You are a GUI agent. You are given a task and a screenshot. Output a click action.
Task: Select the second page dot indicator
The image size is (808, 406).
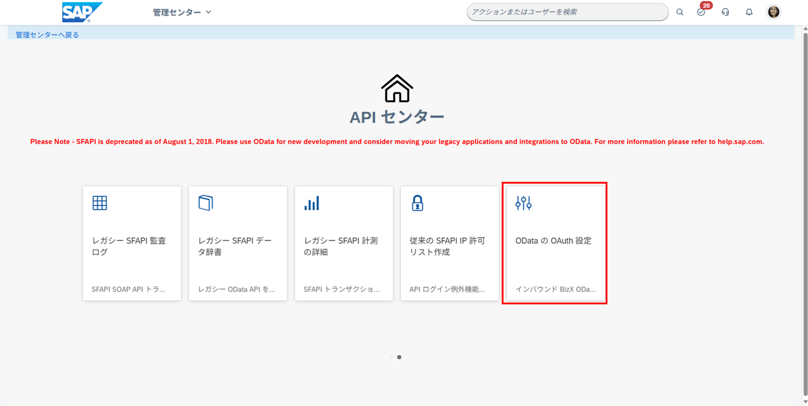pyautogui.click(x=399, y=357)
